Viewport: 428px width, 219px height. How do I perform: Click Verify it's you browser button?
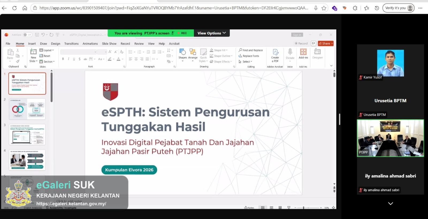click(399, 8)
